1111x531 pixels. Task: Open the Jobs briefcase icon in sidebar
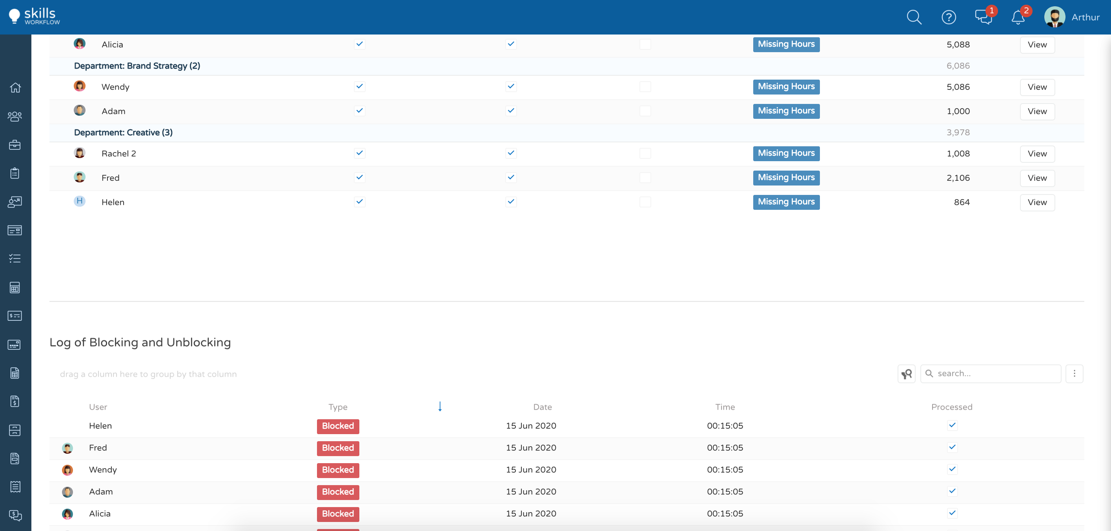click(x=15, y=145)
